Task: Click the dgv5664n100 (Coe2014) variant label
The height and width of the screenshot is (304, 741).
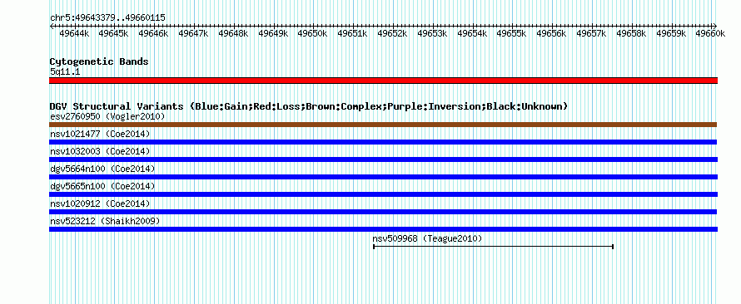Action: [x=102, y=169]
